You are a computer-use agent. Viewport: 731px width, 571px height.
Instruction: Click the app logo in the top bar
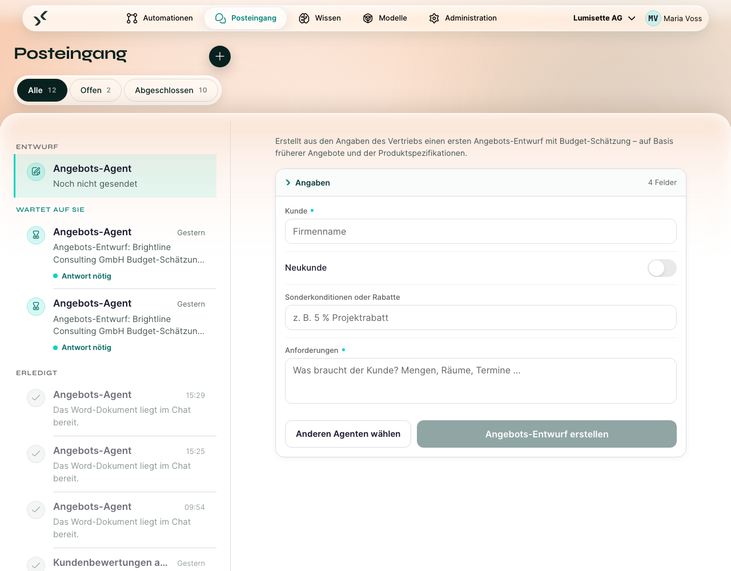tap(40, 18)
